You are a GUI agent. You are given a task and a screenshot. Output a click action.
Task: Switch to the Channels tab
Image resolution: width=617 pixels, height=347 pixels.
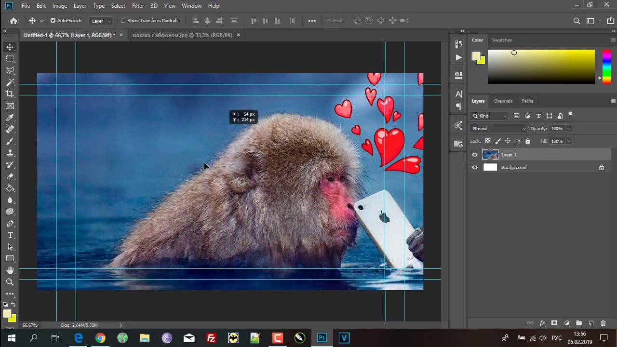[502, 101]
